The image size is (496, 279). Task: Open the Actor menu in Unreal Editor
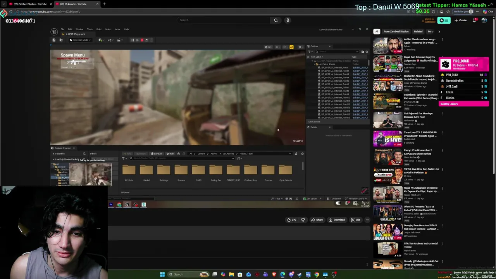coord(117,29)
